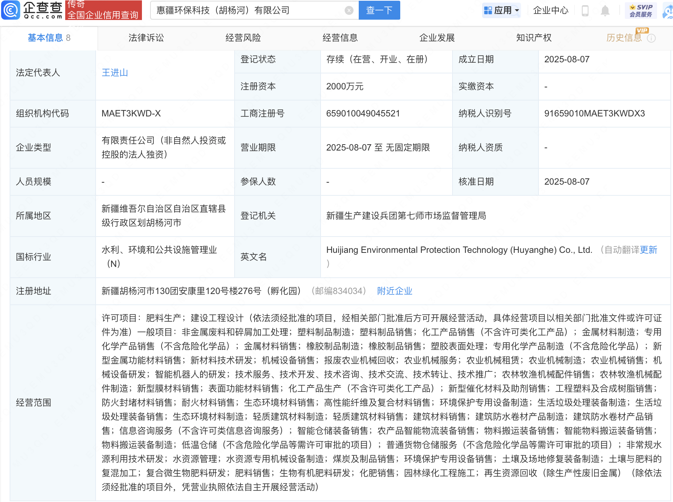Open the mobile phone icon in header
Screen dimensions: 673x502
click(x=585, y=10)
